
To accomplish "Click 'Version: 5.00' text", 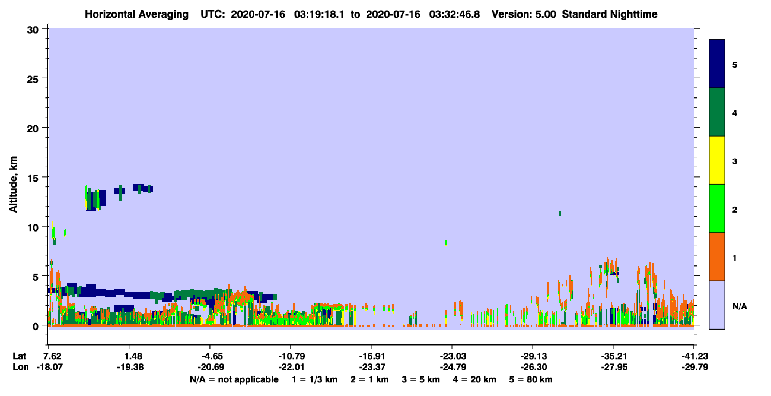I will tap(523, 14).
